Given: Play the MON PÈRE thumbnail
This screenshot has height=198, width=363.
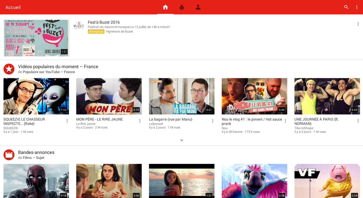Looking at the screenshot, I should (109, 96).
